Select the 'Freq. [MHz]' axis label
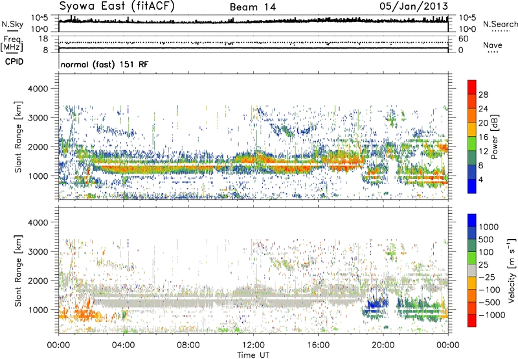 click(x=12, y=44)
